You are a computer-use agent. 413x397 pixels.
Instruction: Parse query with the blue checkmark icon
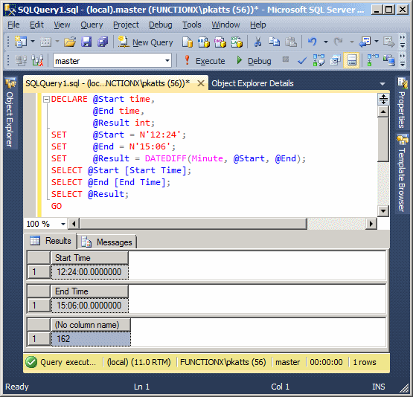click(x=302, y=61)
